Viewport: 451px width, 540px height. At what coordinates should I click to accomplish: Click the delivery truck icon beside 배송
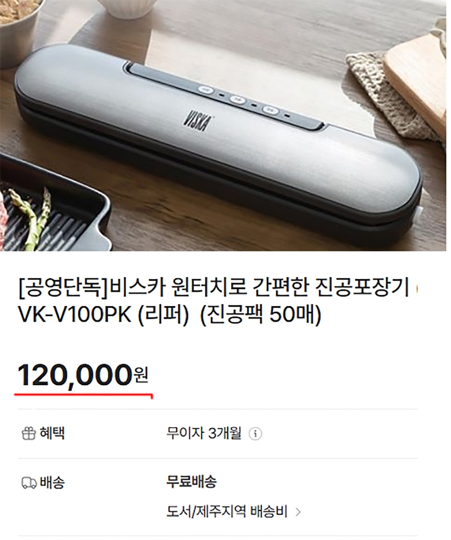click(x=28, y=482)
